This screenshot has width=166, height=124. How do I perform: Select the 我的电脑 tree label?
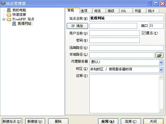tap(19, 10)
